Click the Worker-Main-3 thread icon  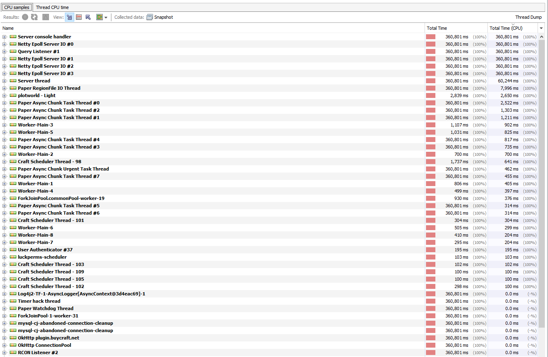pyautogui.click(x=13, y=125)
